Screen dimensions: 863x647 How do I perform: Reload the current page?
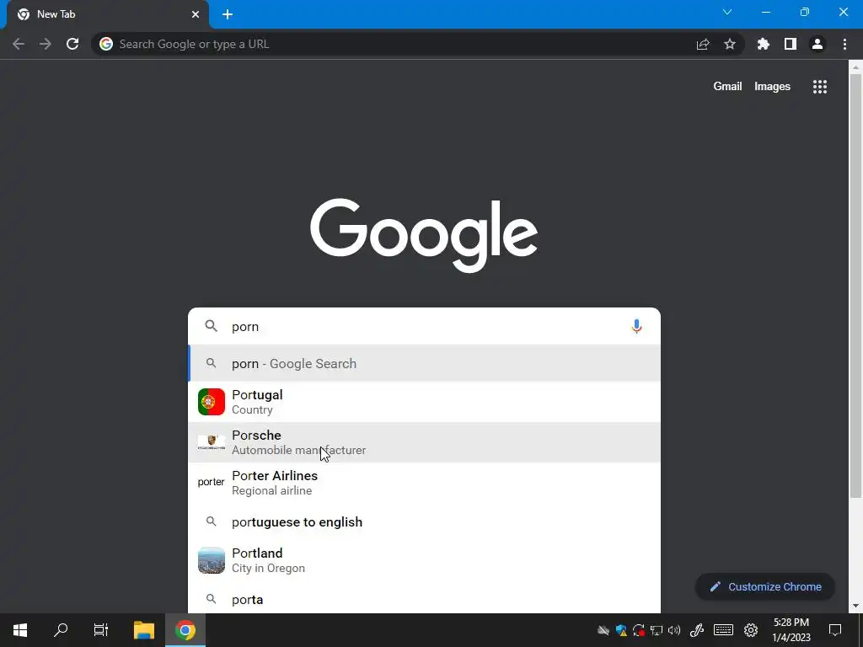pyautogui.click(x=72, y=44)
